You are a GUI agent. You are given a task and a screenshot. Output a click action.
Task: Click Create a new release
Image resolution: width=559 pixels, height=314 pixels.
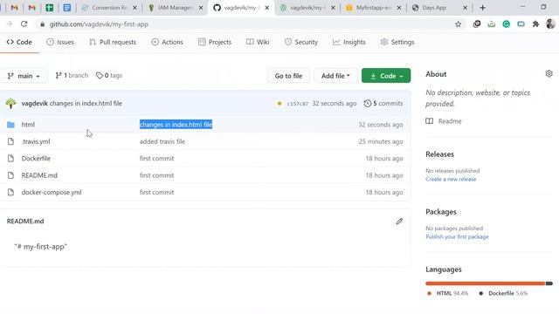(451, 179)
